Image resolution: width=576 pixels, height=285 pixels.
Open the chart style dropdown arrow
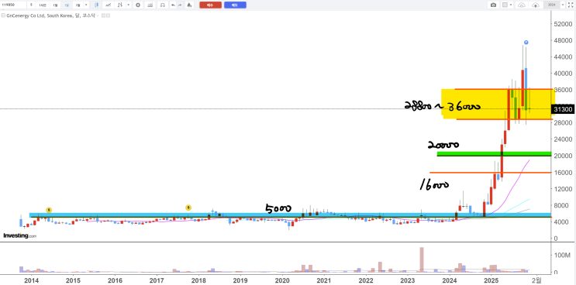pos(128,5)
